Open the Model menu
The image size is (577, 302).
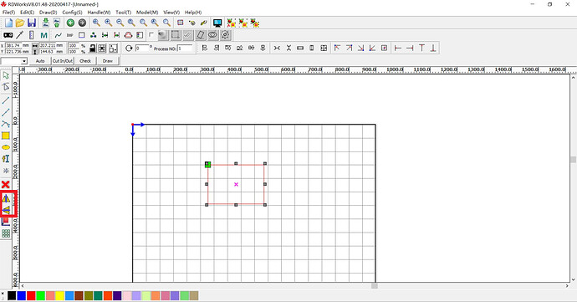click(x=147, y=13)
